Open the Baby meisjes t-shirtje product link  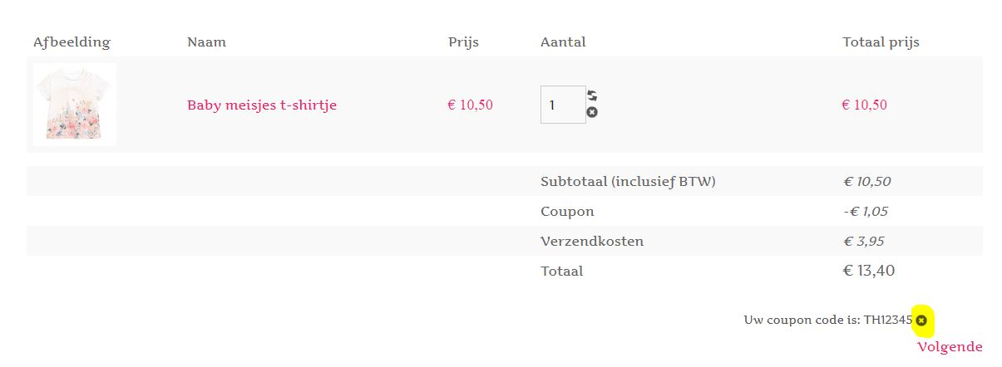pos(262,105)
